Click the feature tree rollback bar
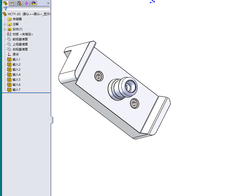Viewport: 230px width, 196px height. [x=26, y=93]
